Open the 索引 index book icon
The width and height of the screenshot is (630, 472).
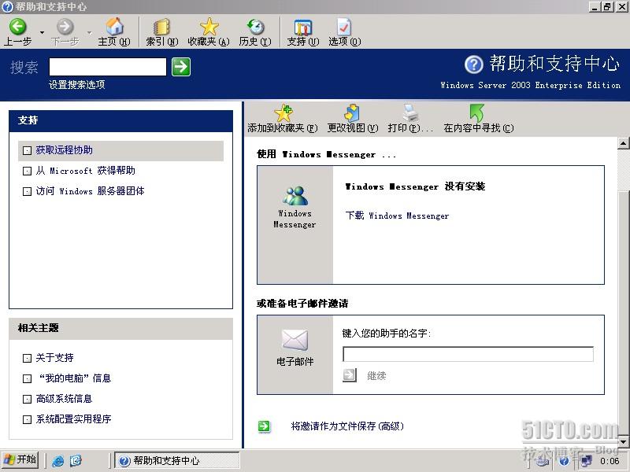tap(161, 28)
